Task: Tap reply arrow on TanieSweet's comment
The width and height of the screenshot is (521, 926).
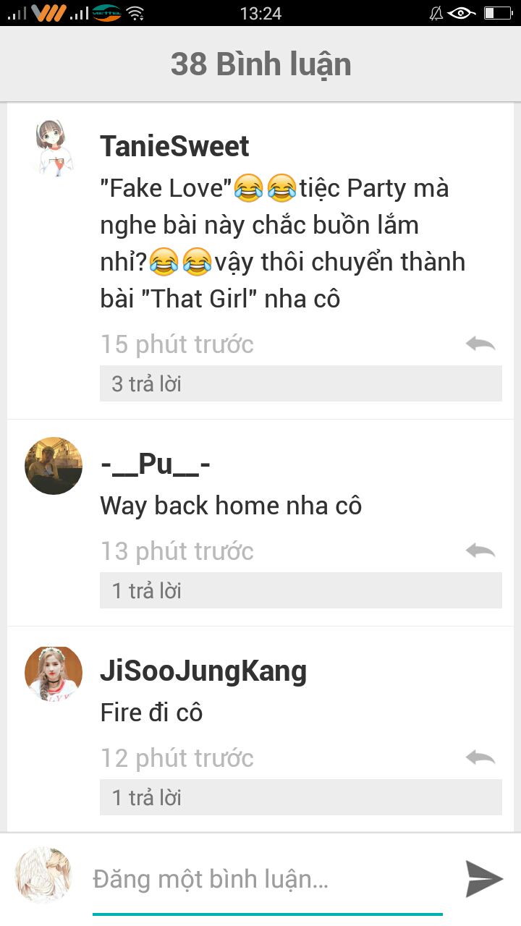Action: coord(480,344)
